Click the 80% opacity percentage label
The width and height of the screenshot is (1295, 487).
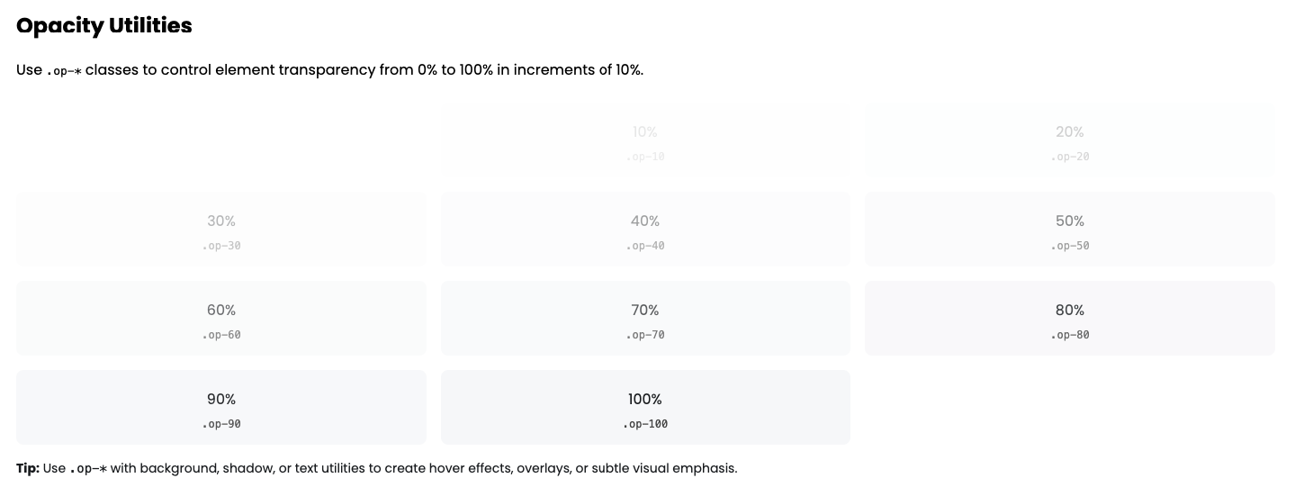1070,310
